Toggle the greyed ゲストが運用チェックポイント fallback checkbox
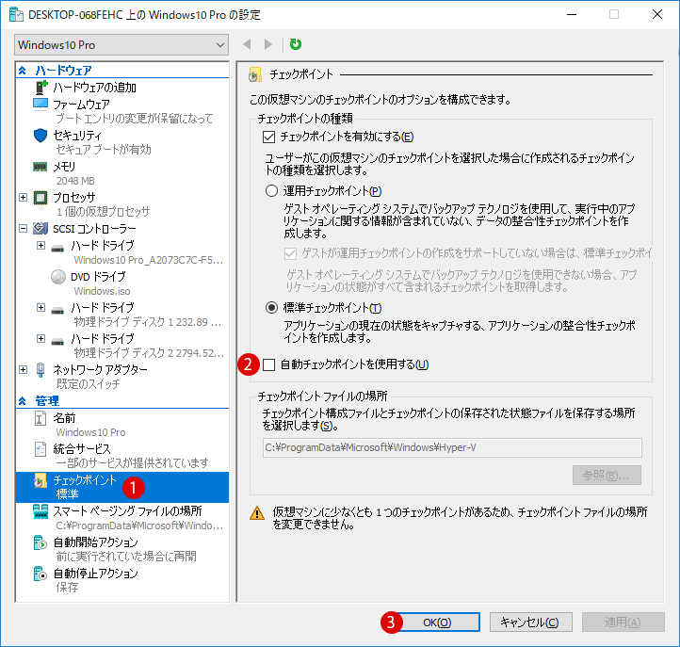The image size is (680, 647). point(290,253)
